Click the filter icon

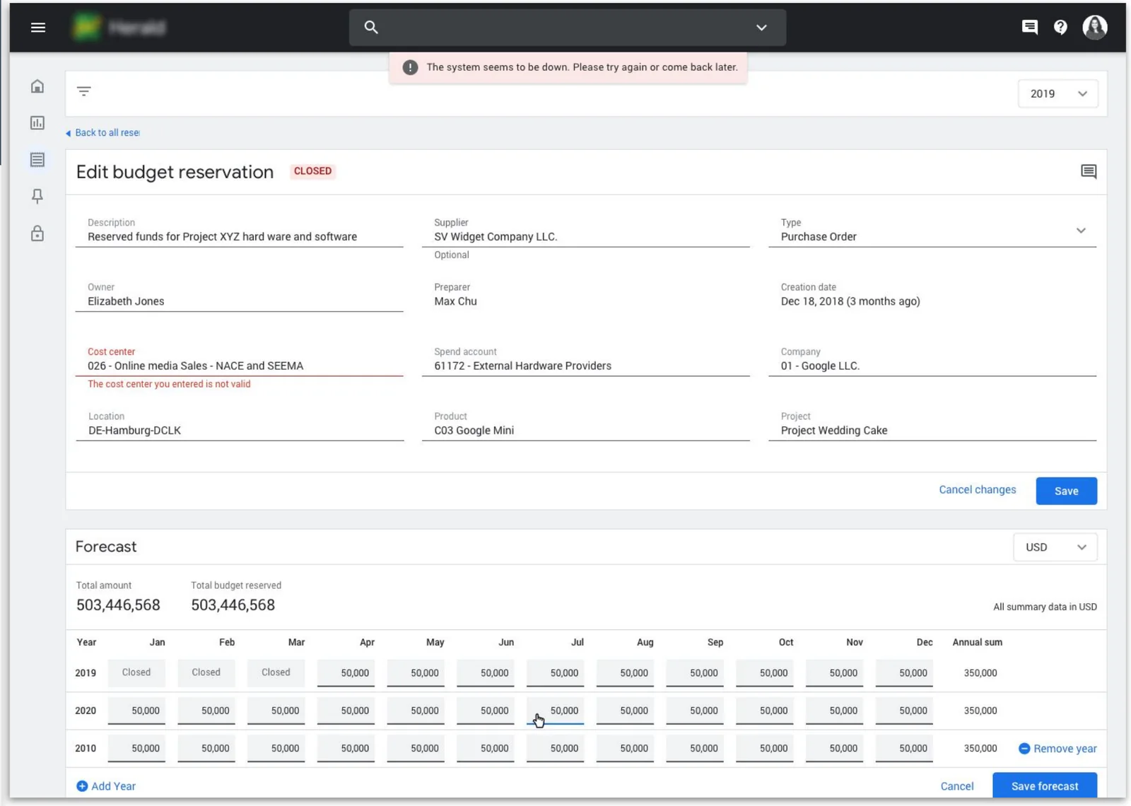point(84,91)
